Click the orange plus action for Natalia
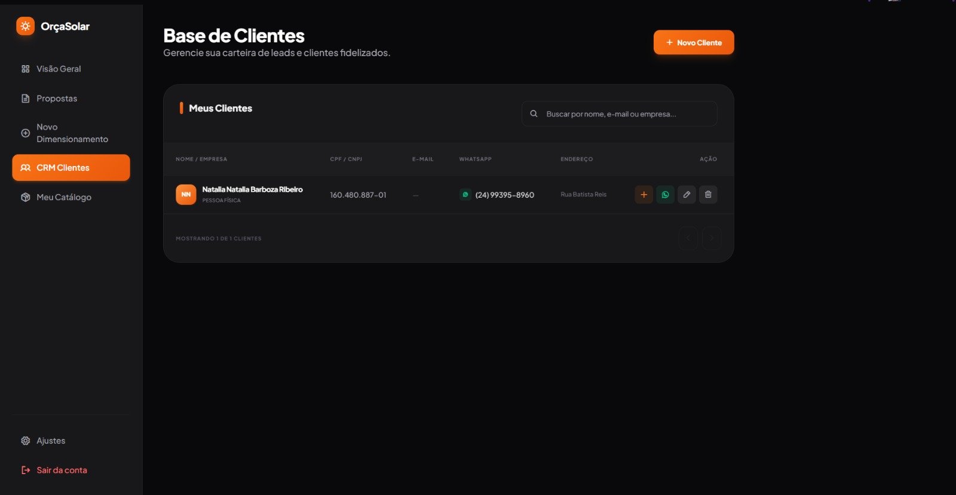The image size is (956, 495). tap(644, 195)
